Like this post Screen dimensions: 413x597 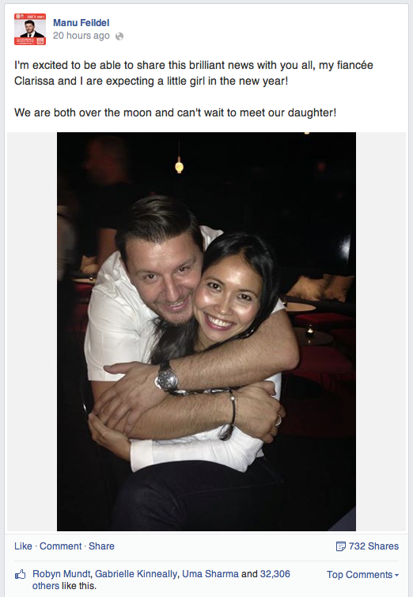pyautogui.click(x=23, y=546)
